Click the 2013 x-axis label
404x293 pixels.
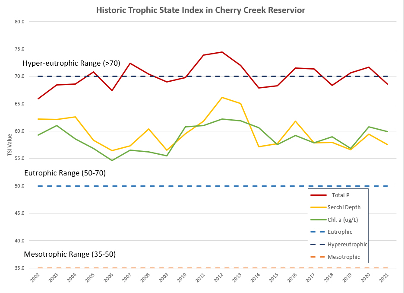click(x=237, y=277)
